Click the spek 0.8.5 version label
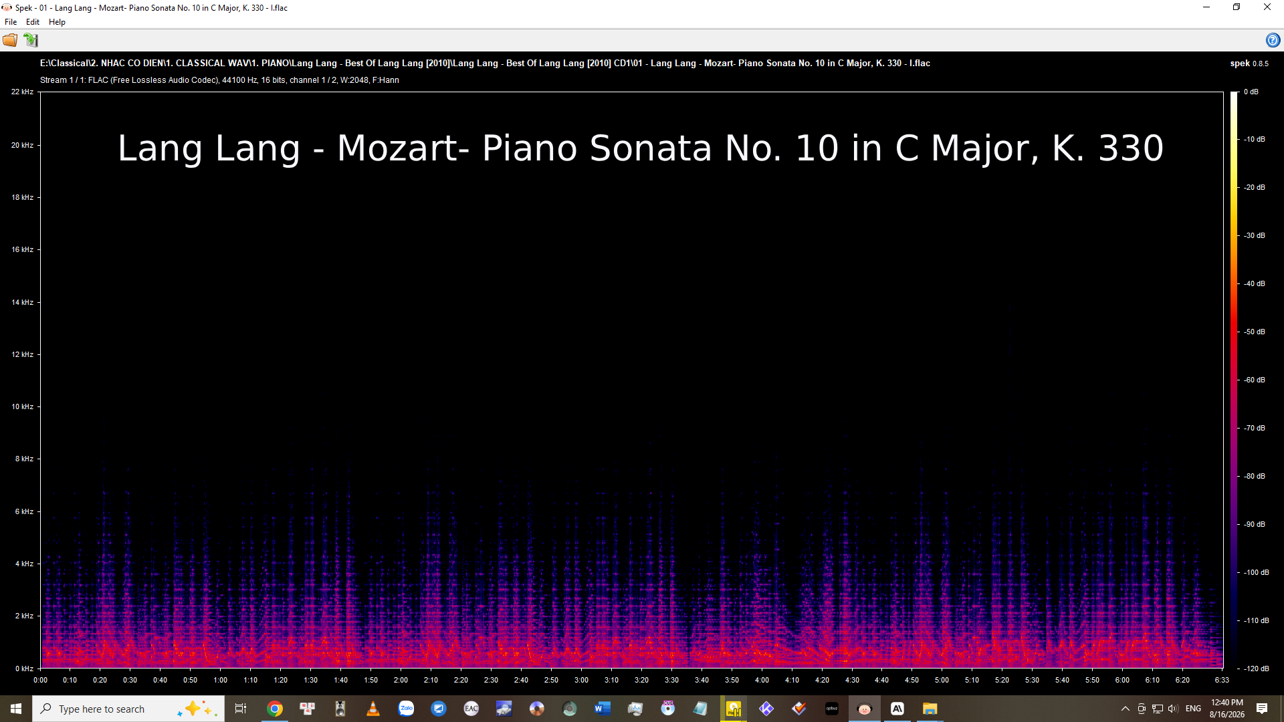This screenshot has width=1284, height=722. pyautogui.click(x=1249, y=64)
